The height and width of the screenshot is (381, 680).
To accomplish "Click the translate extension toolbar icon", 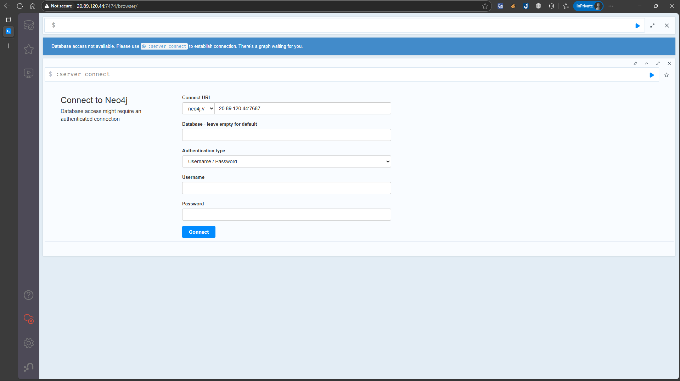I will [x=500, y=6].
